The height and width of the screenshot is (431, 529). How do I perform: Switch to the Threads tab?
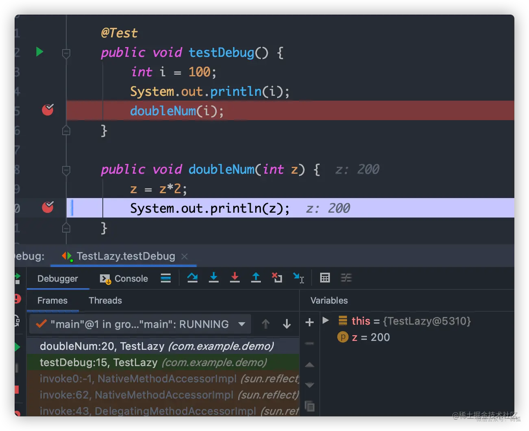tap(105, 300)
